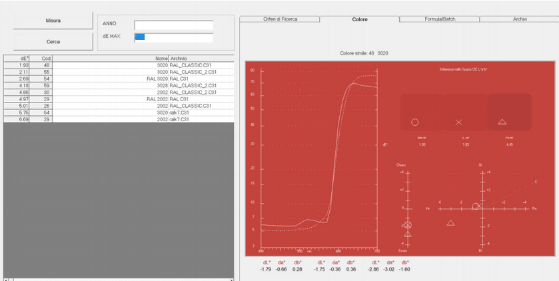Screen dimensions: 559x281
Task: Click code 55 in the Cod. column
Action: pos(47,72)
